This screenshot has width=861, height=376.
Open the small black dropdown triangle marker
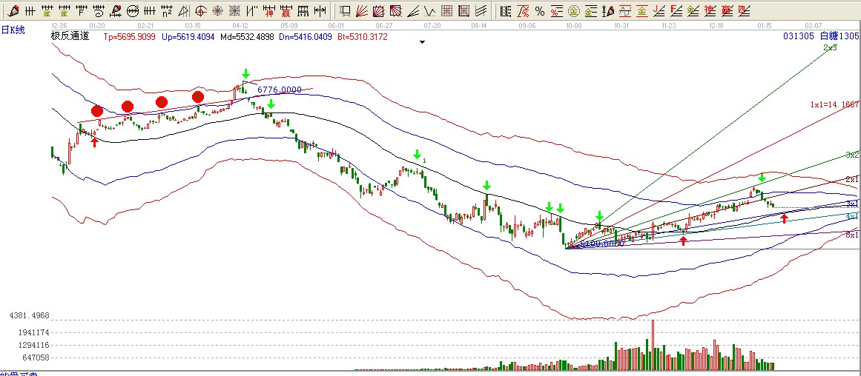coord(422,42)
